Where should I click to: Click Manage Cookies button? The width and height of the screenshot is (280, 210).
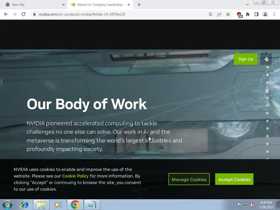189,179
